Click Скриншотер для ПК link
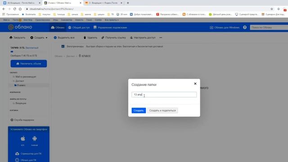This screenshot has height=162, width=288. tap(29, 153)
